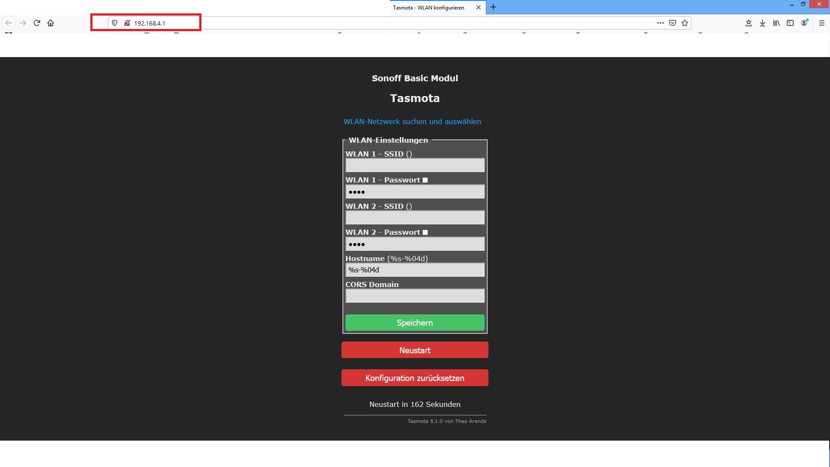Screen dimensions: 830x467
Task: Show the bookmarks menu icon
Action: click(x=749, y=23)
